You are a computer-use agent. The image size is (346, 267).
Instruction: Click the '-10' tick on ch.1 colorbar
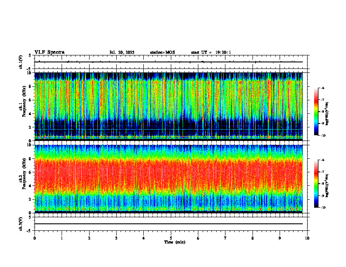tap(323, 136)
